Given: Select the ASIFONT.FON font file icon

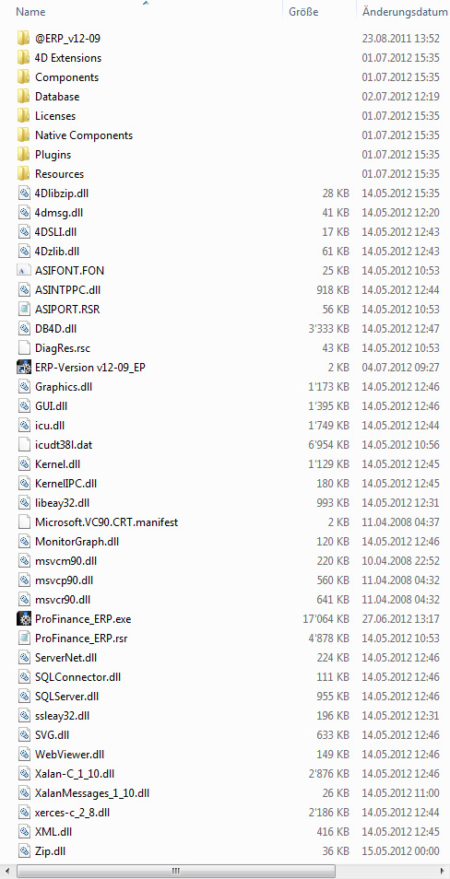Looking at the screenshot, I should click(x=24, y=271).
